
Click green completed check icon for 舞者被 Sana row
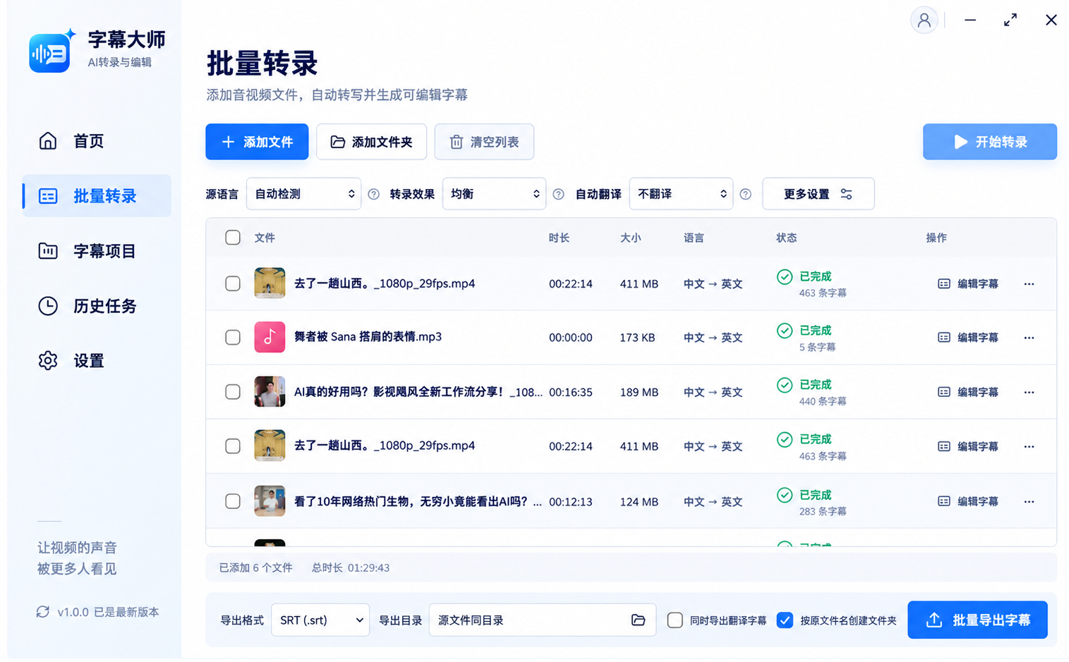tap(784, 331)
